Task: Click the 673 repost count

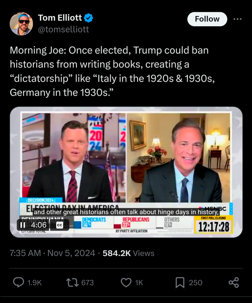Action: 87,283
